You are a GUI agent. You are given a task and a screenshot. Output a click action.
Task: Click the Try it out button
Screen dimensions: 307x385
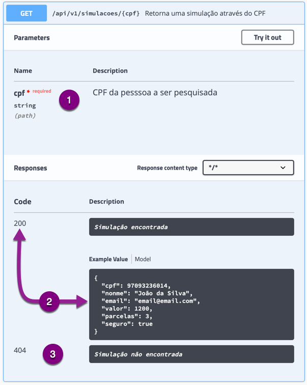click(x=267, y=37)
